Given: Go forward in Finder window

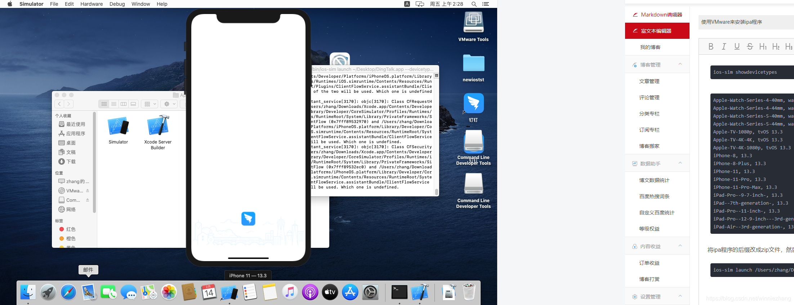Looking at the screenshot, I should pyautogui.click(x=69, y=104).
